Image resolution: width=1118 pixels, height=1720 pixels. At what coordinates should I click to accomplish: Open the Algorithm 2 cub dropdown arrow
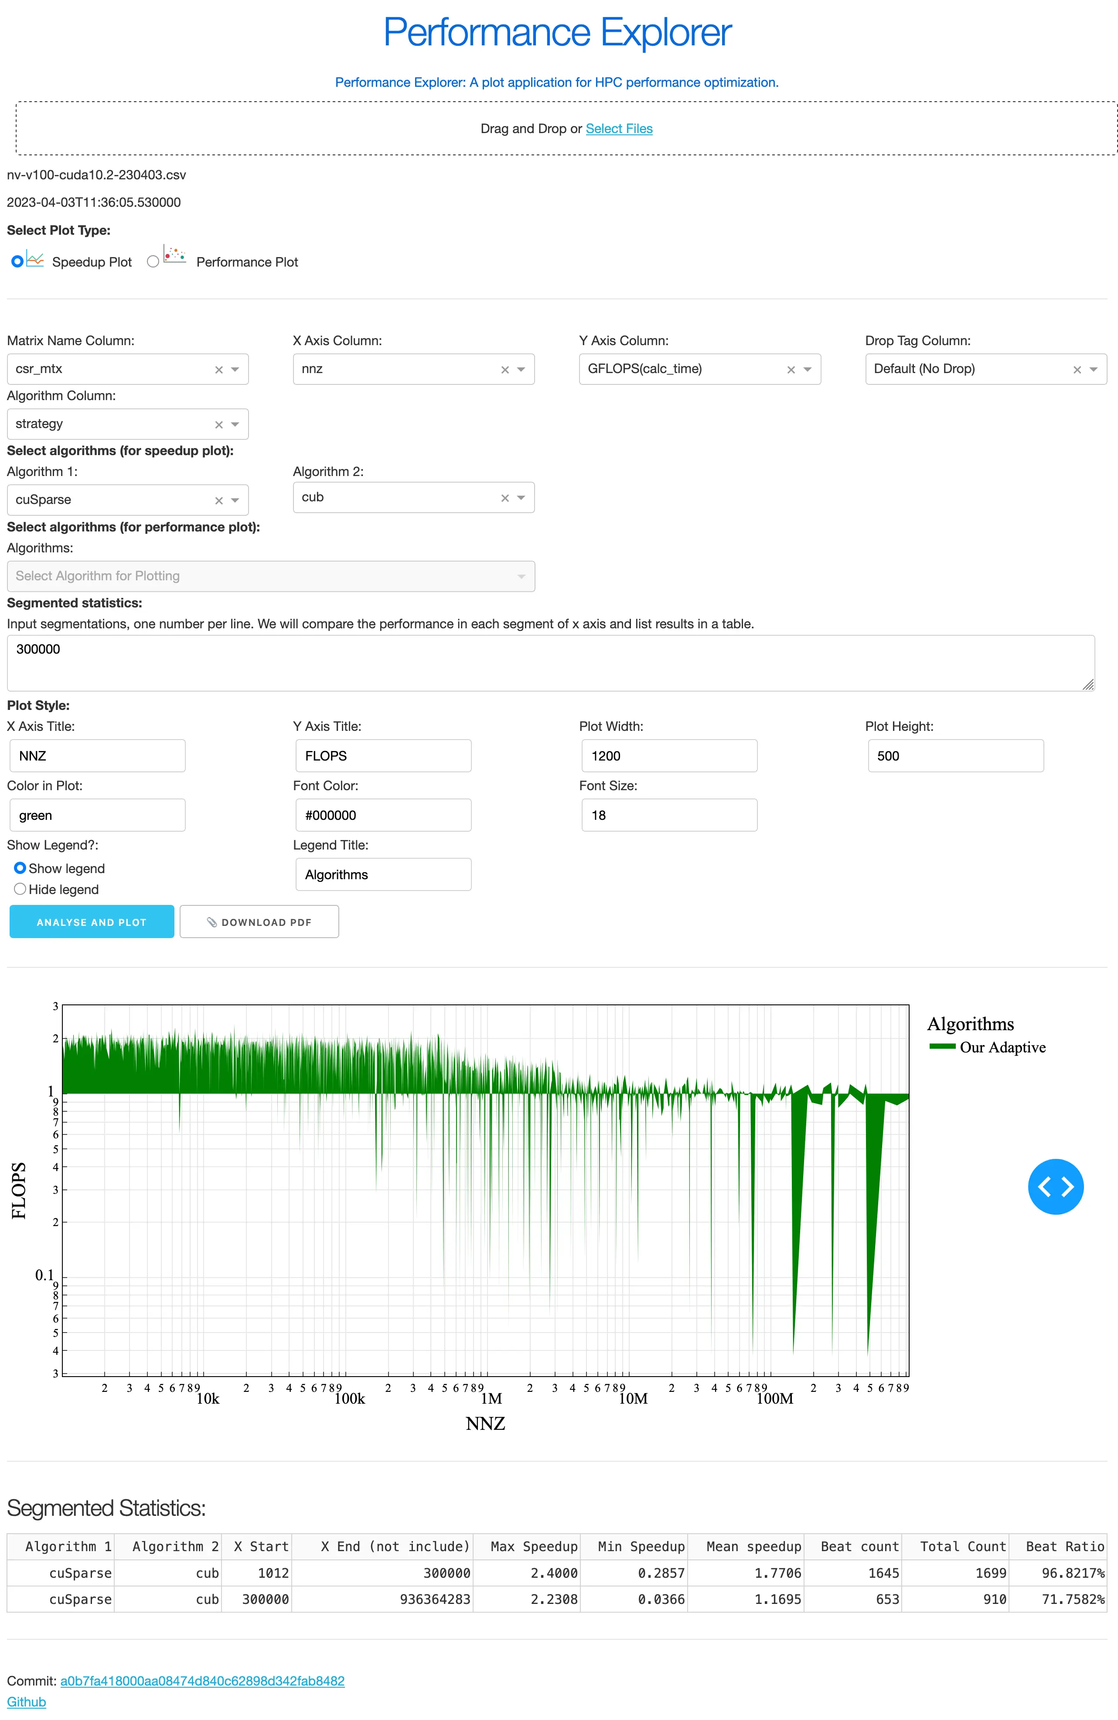coord(521,498)
